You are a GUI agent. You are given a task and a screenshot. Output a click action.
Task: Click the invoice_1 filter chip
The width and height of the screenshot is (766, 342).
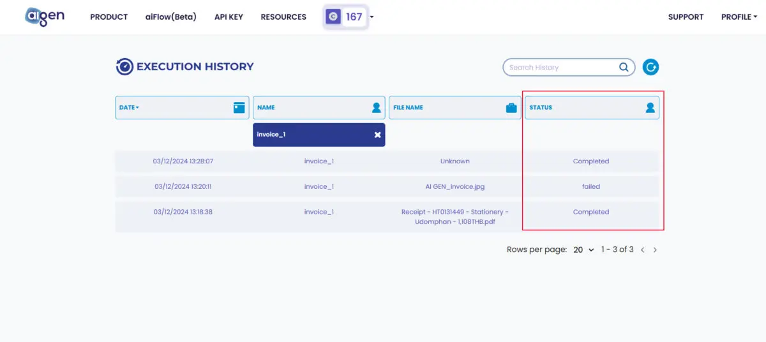point(319,135)
